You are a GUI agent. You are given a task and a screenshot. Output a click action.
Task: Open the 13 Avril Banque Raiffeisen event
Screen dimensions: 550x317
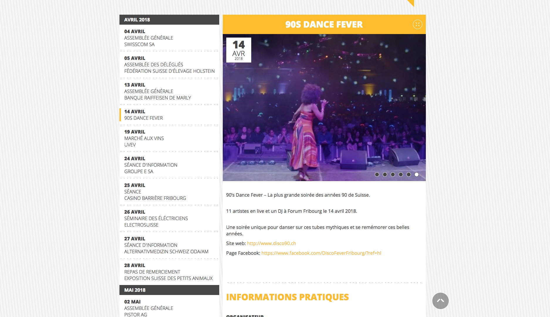(169, 91)
